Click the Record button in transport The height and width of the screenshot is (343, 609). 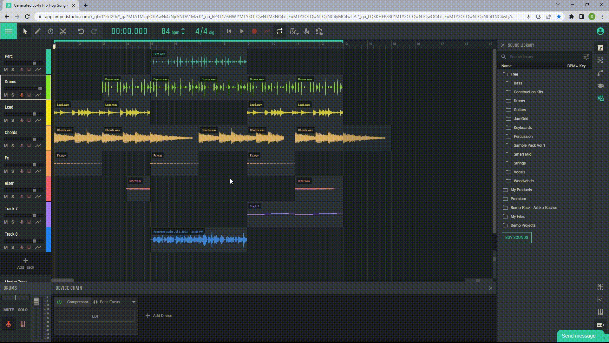tap(254, 31)
